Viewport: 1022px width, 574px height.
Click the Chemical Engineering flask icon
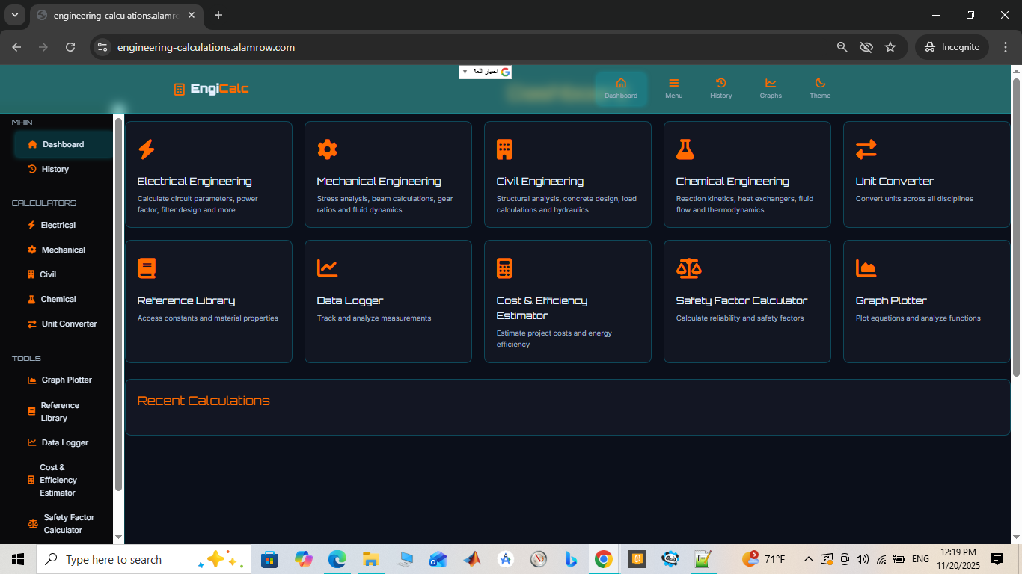pyautogui.click(x=685, y=149)
